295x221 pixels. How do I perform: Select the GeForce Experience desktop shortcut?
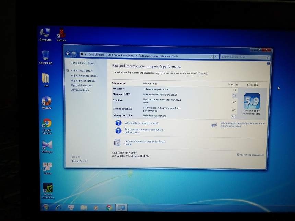[x=48, y=191]
